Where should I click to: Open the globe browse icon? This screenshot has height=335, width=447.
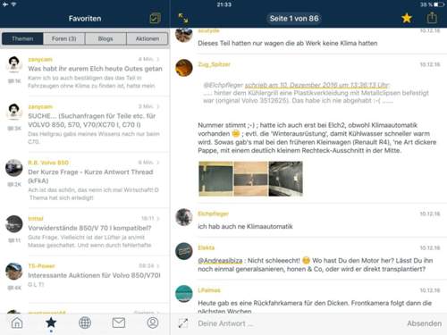click(x=85, y=322)
